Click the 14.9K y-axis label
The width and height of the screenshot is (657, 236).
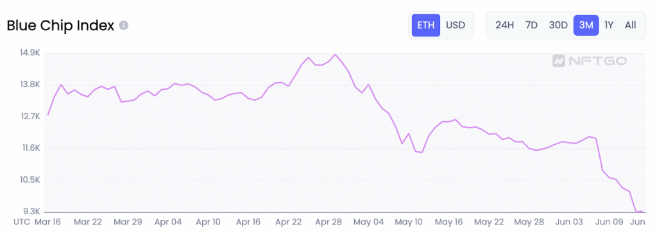[x=30, y=53]
